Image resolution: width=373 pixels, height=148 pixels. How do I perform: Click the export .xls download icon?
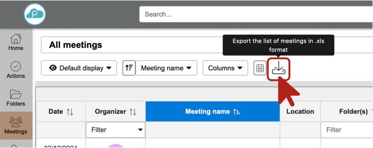(279, 68)
